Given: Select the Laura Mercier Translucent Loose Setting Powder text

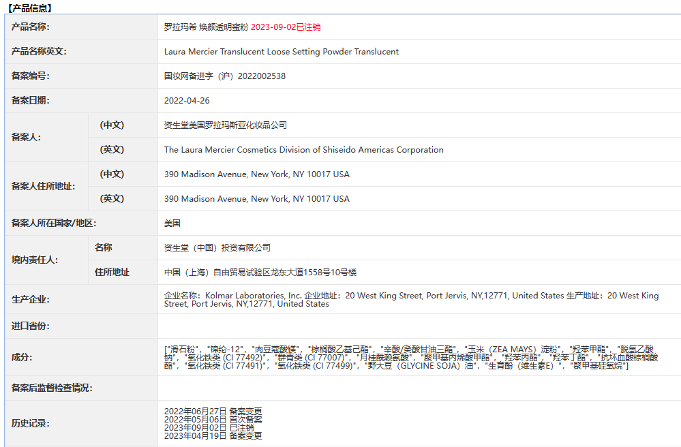Looking at the screenshot, I should click(282, 52).
